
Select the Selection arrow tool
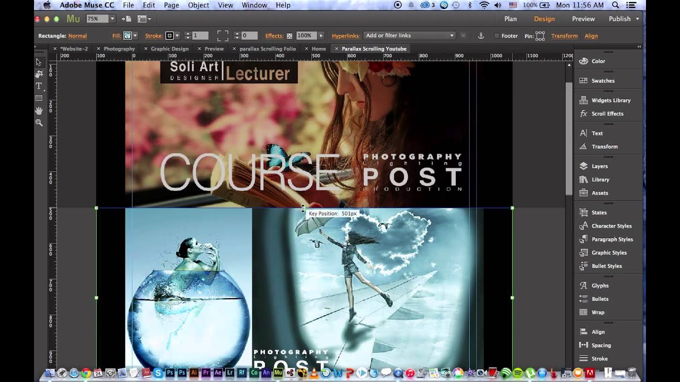(39, 62)
